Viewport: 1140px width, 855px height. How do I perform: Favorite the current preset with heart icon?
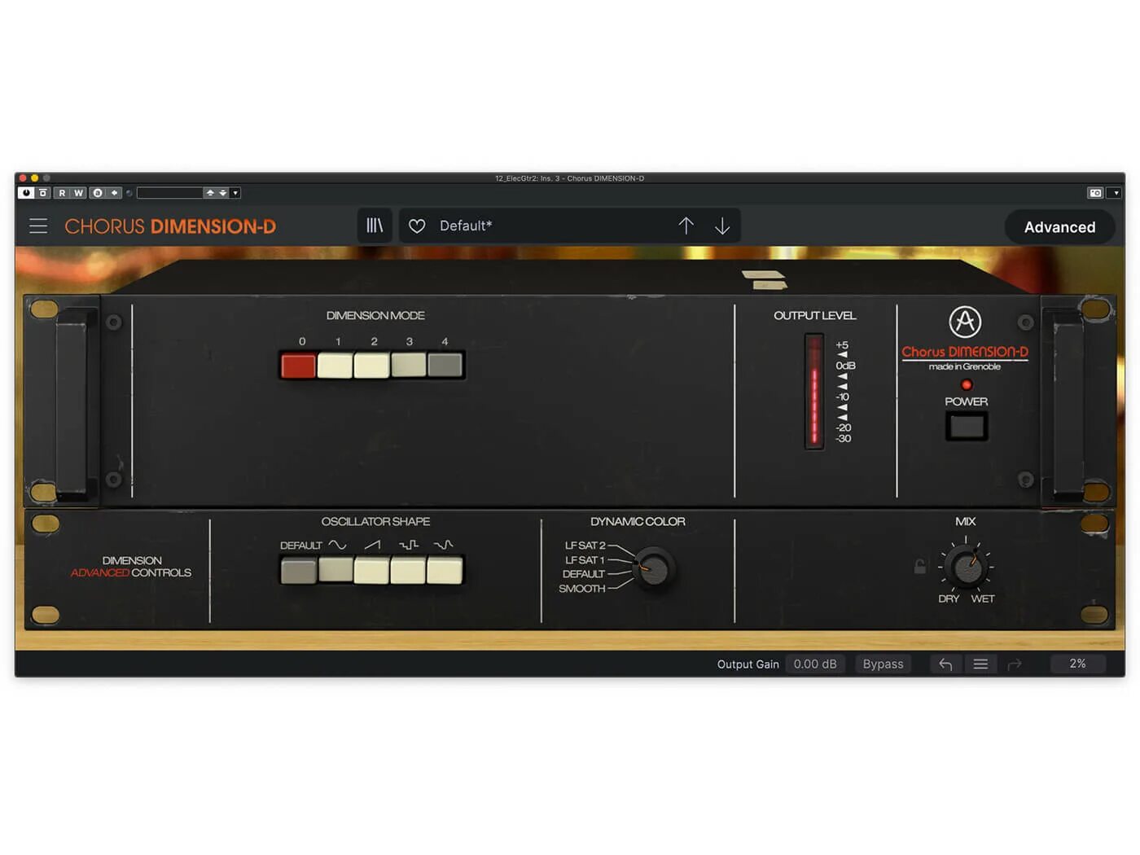(417, 226)
